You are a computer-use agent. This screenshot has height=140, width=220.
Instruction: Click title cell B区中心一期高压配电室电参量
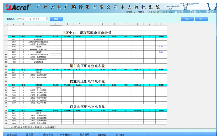(87, 33)
